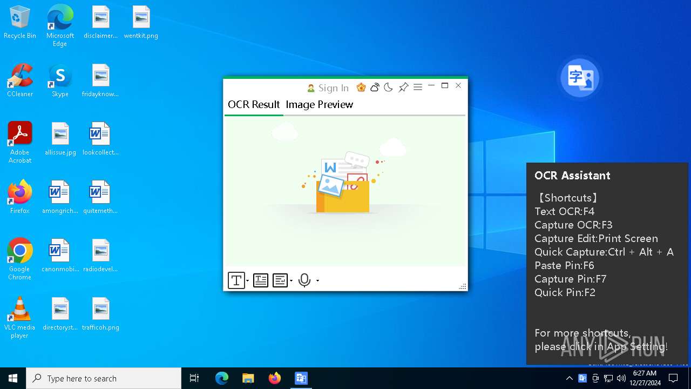Click the line-wrap formatting icon
The image size is (691, 389).
tap(280, 280)
